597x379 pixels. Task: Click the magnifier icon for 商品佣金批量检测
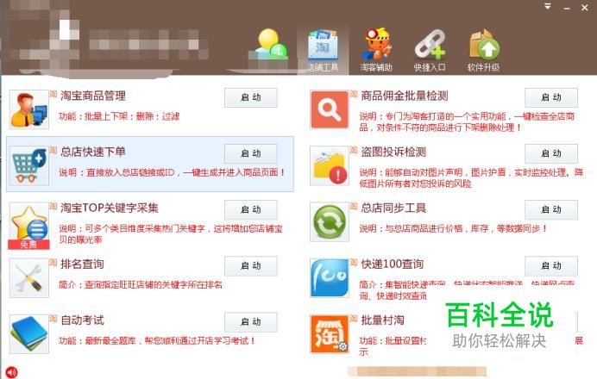[330, 109]
